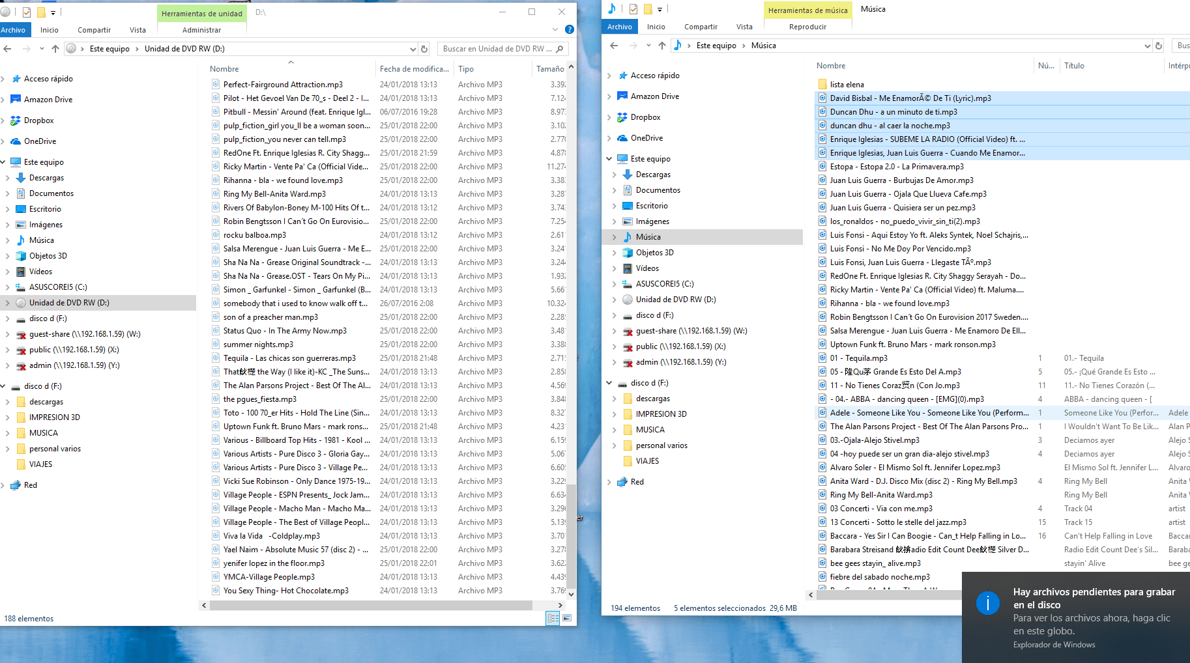Open Imágenes from the right sidebar

[654, 221]
